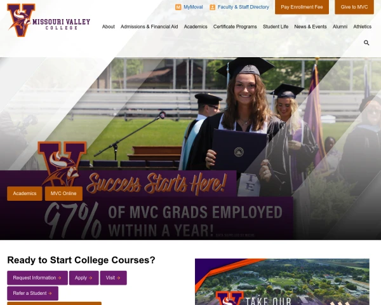
Task: Click the orange Academics hero button
Action: (x=25, y=194)
